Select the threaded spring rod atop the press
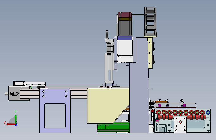Viewport: 216px width, 140px height. 107,34
